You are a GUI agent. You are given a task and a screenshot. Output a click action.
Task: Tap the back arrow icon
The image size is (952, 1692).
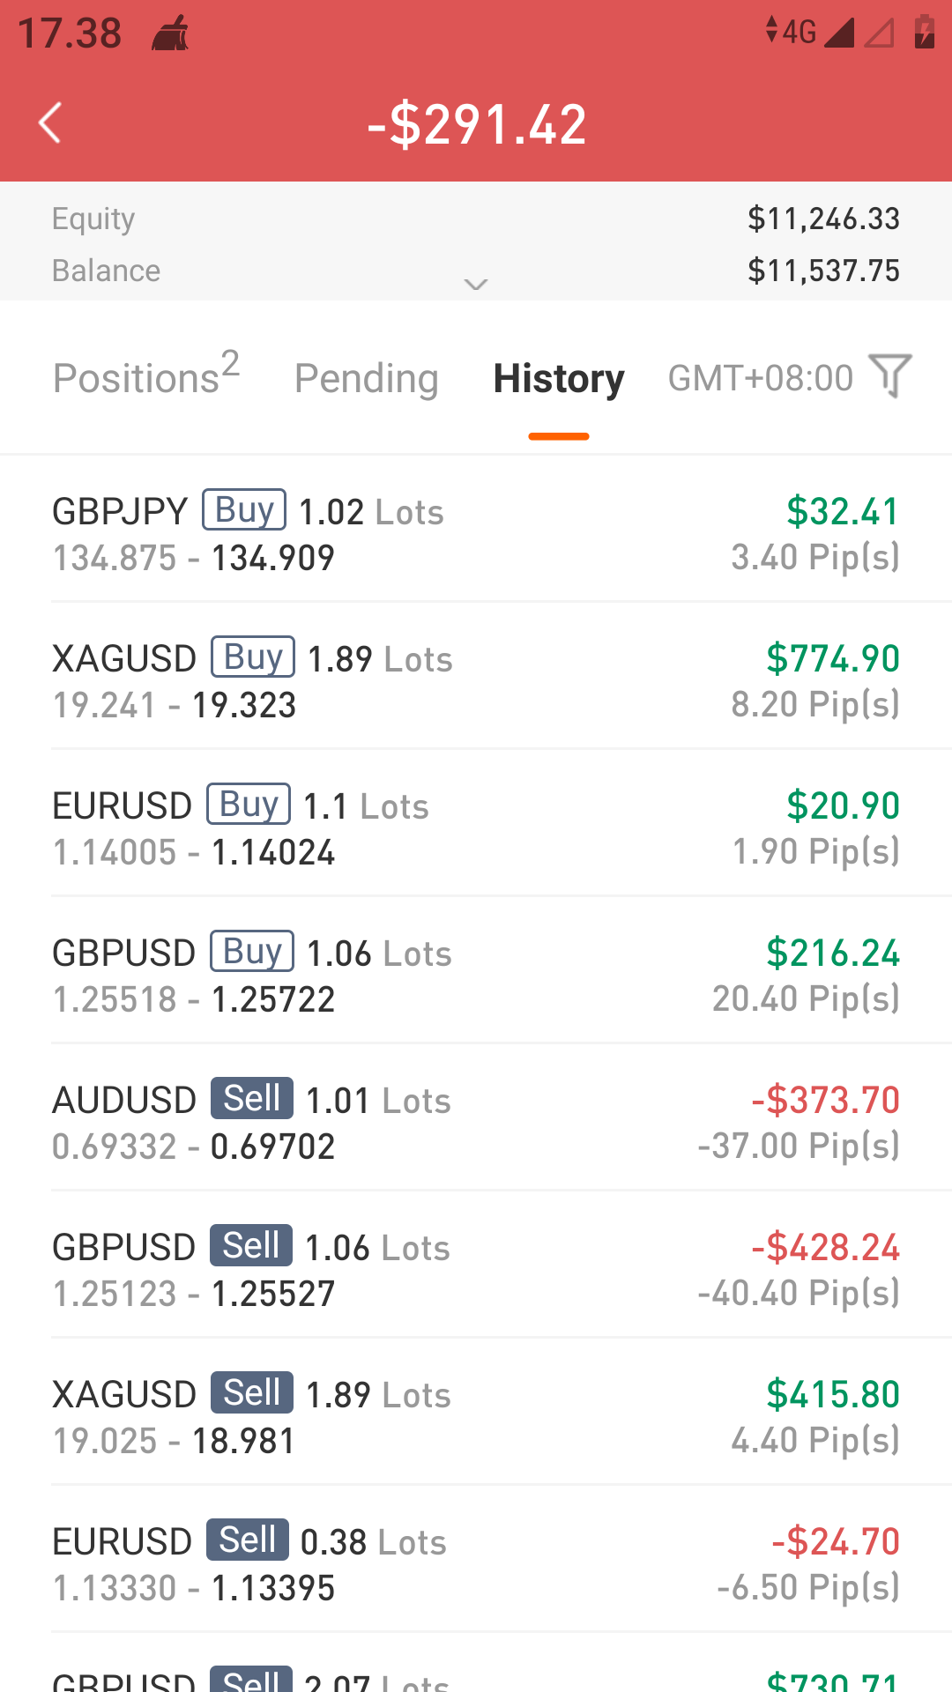pos(51,122)
